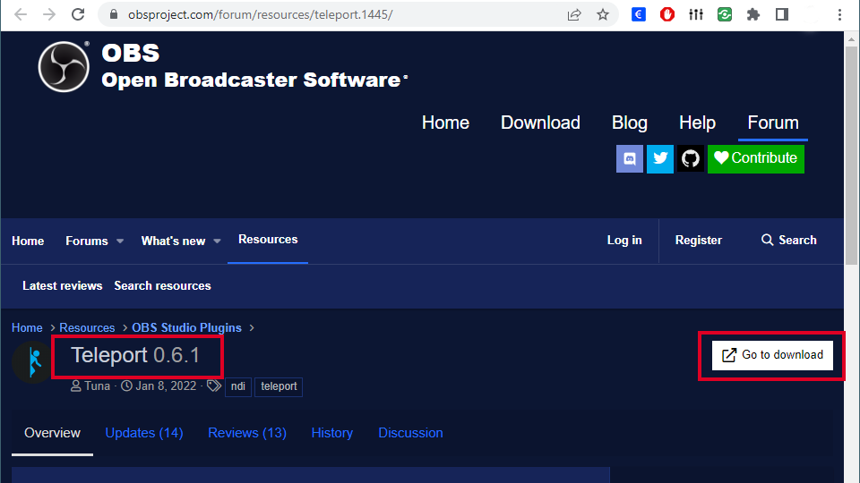Click the browser address bar URL
Screen dimensions: 860x483
point(260,15)
